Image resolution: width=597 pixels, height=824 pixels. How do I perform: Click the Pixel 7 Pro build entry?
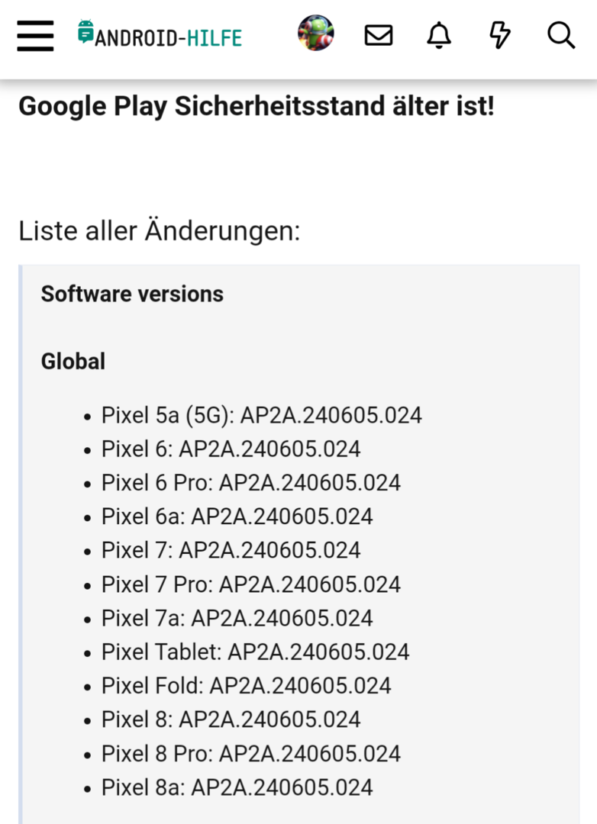(x=250, y=584)
